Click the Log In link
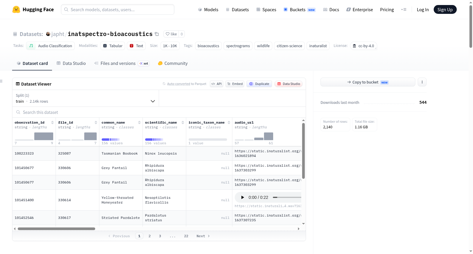The height and width of the screenshot is (254, 473). click(x=423, y=9)
